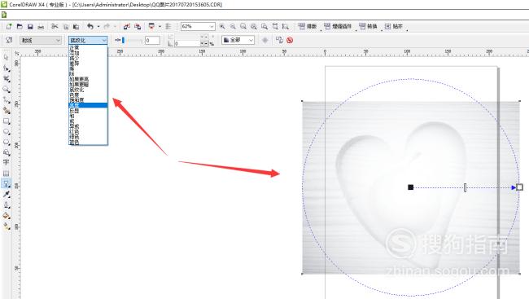Open the 62% zoom level dropdown
The image size is (529, 299).
tap(198, 26)
